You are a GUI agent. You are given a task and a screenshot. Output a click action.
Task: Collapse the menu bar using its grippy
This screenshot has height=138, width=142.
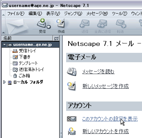pos(3,14)
